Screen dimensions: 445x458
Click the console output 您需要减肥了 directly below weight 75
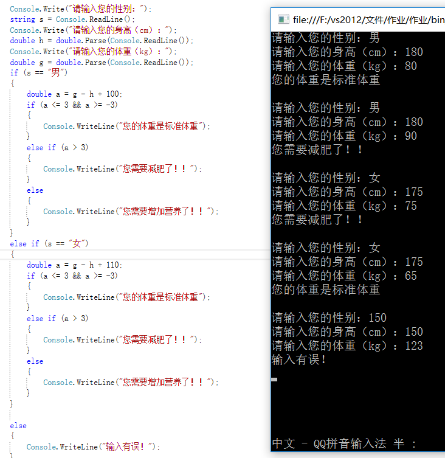tap(317, 220)
